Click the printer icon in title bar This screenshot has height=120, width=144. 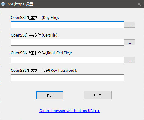coord(3,4)
